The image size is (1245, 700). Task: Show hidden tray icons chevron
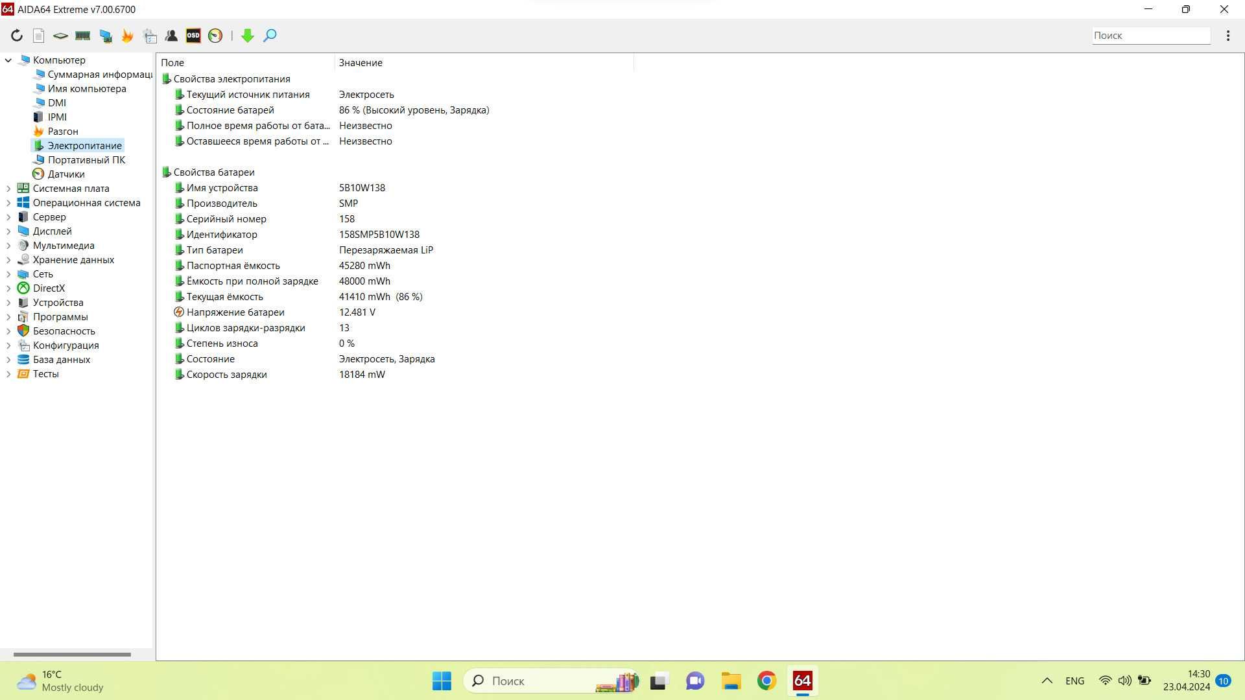(1047, 681)
